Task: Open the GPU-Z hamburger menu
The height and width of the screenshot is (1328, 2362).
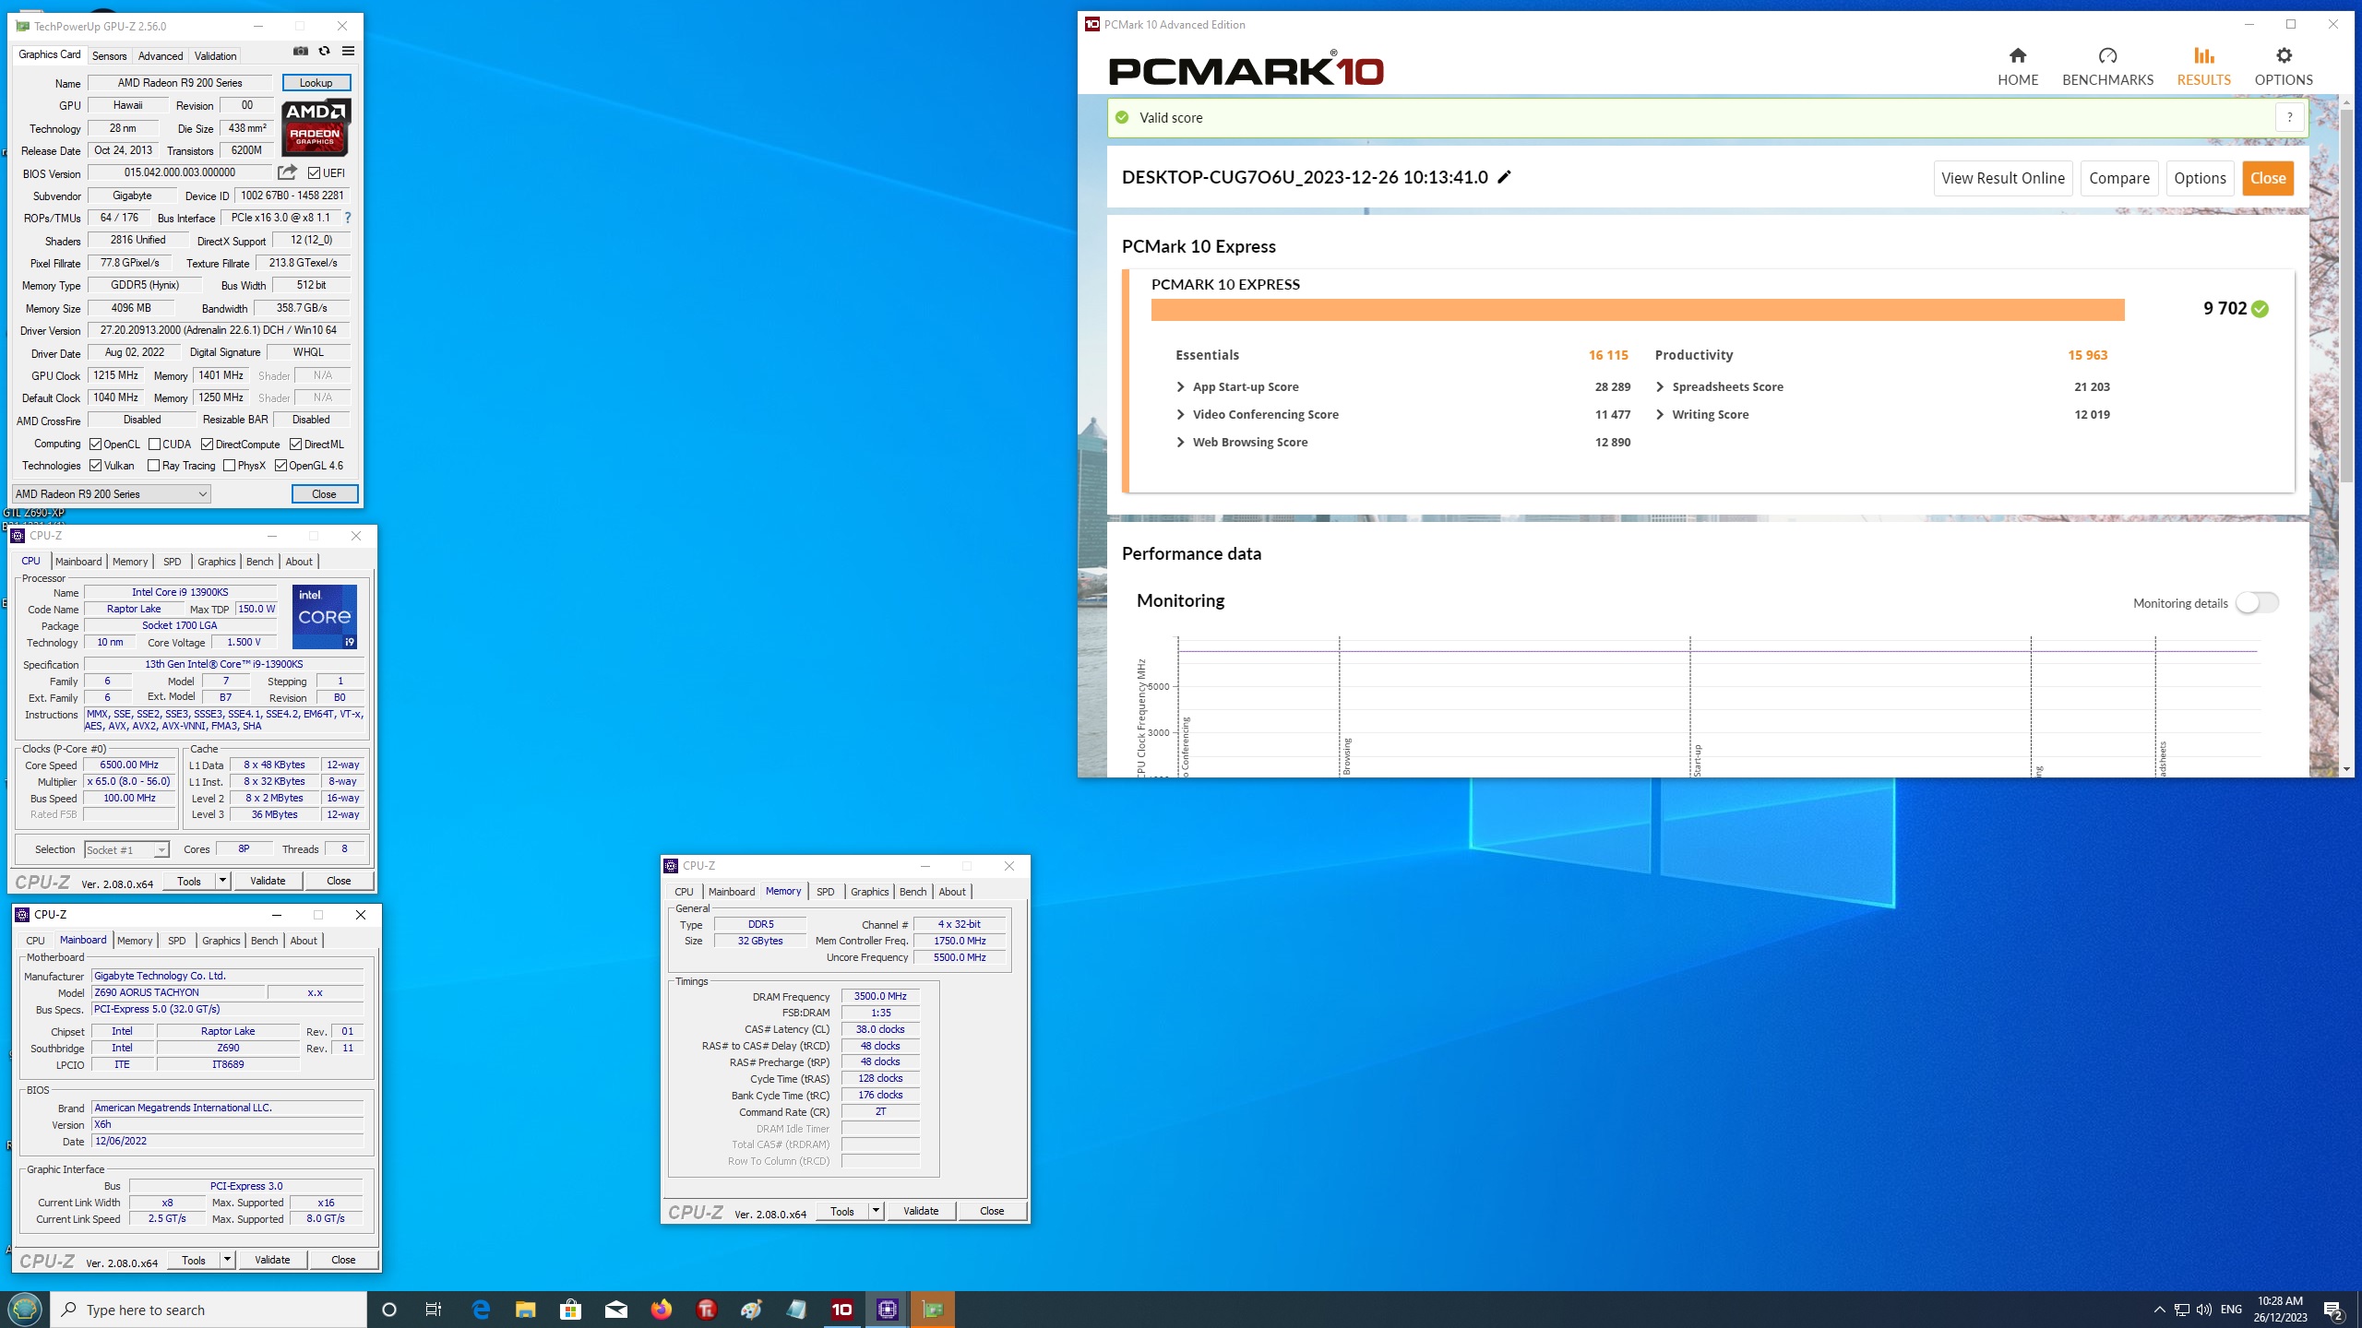Action: tap(348, 52)
